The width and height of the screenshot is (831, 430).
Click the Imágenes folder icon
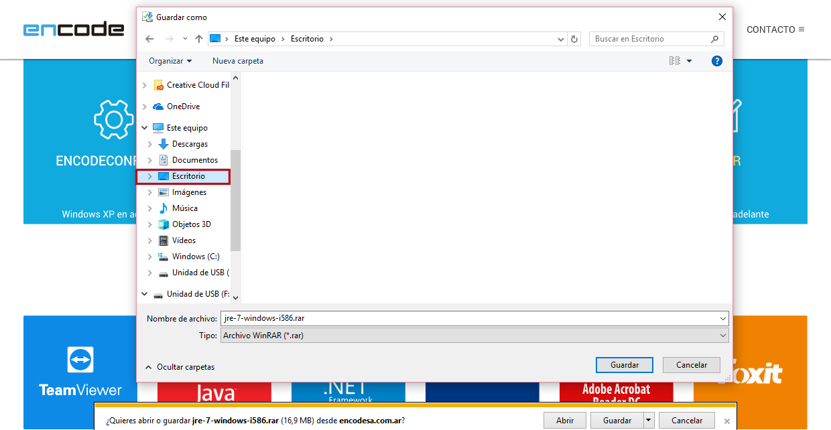point(164,192)
